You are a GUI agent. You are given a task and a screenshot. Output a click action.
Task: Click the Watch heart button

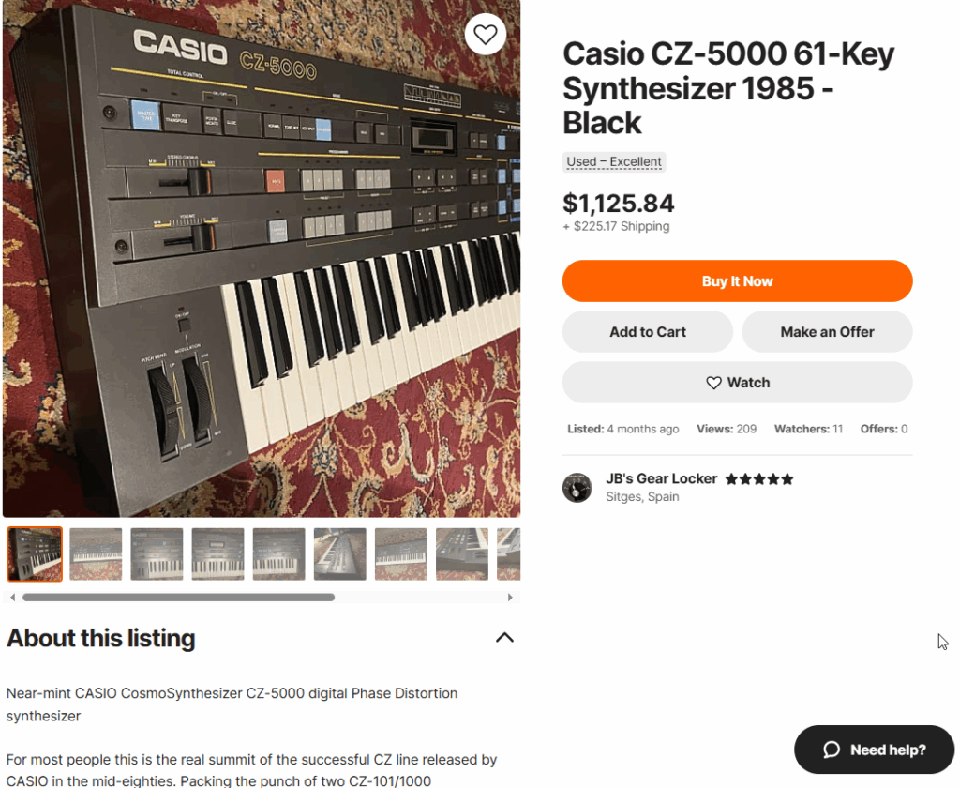point(737,383)
